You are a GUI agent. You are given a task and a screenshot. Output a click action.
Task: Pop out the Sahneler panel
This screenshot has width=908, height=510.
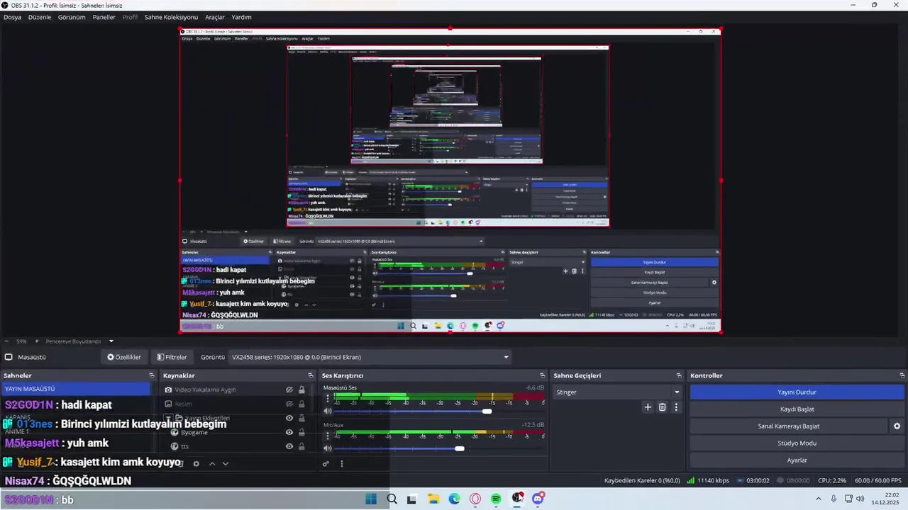[x=151, y=375]
